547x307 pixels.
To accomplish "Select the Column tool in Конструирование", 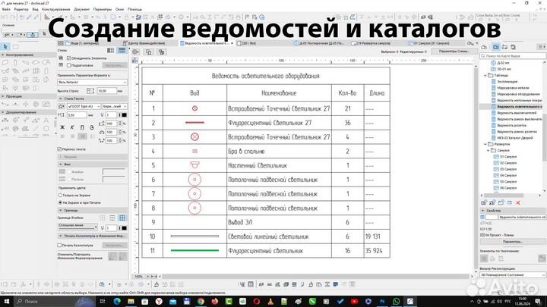I will (15, 63).
